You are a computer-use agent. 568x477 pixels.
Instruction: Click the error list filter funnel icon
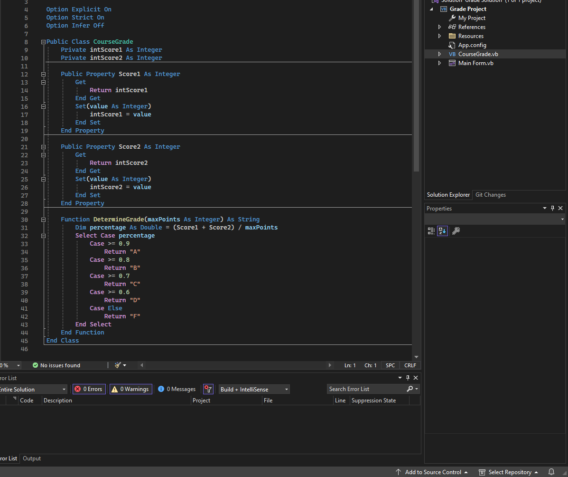208,389
